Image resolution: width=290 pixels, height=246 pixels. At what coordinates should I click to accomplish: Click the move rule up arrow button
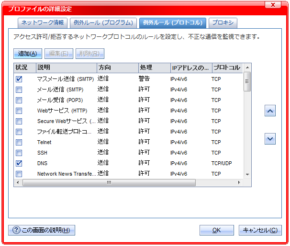coord(270,111)
